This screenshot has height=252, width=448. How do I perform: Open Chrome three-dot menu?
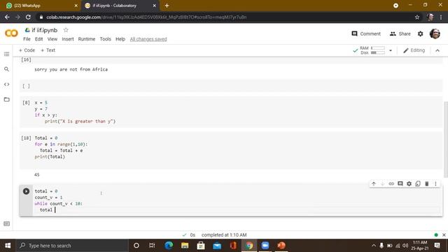pos(441,17)
